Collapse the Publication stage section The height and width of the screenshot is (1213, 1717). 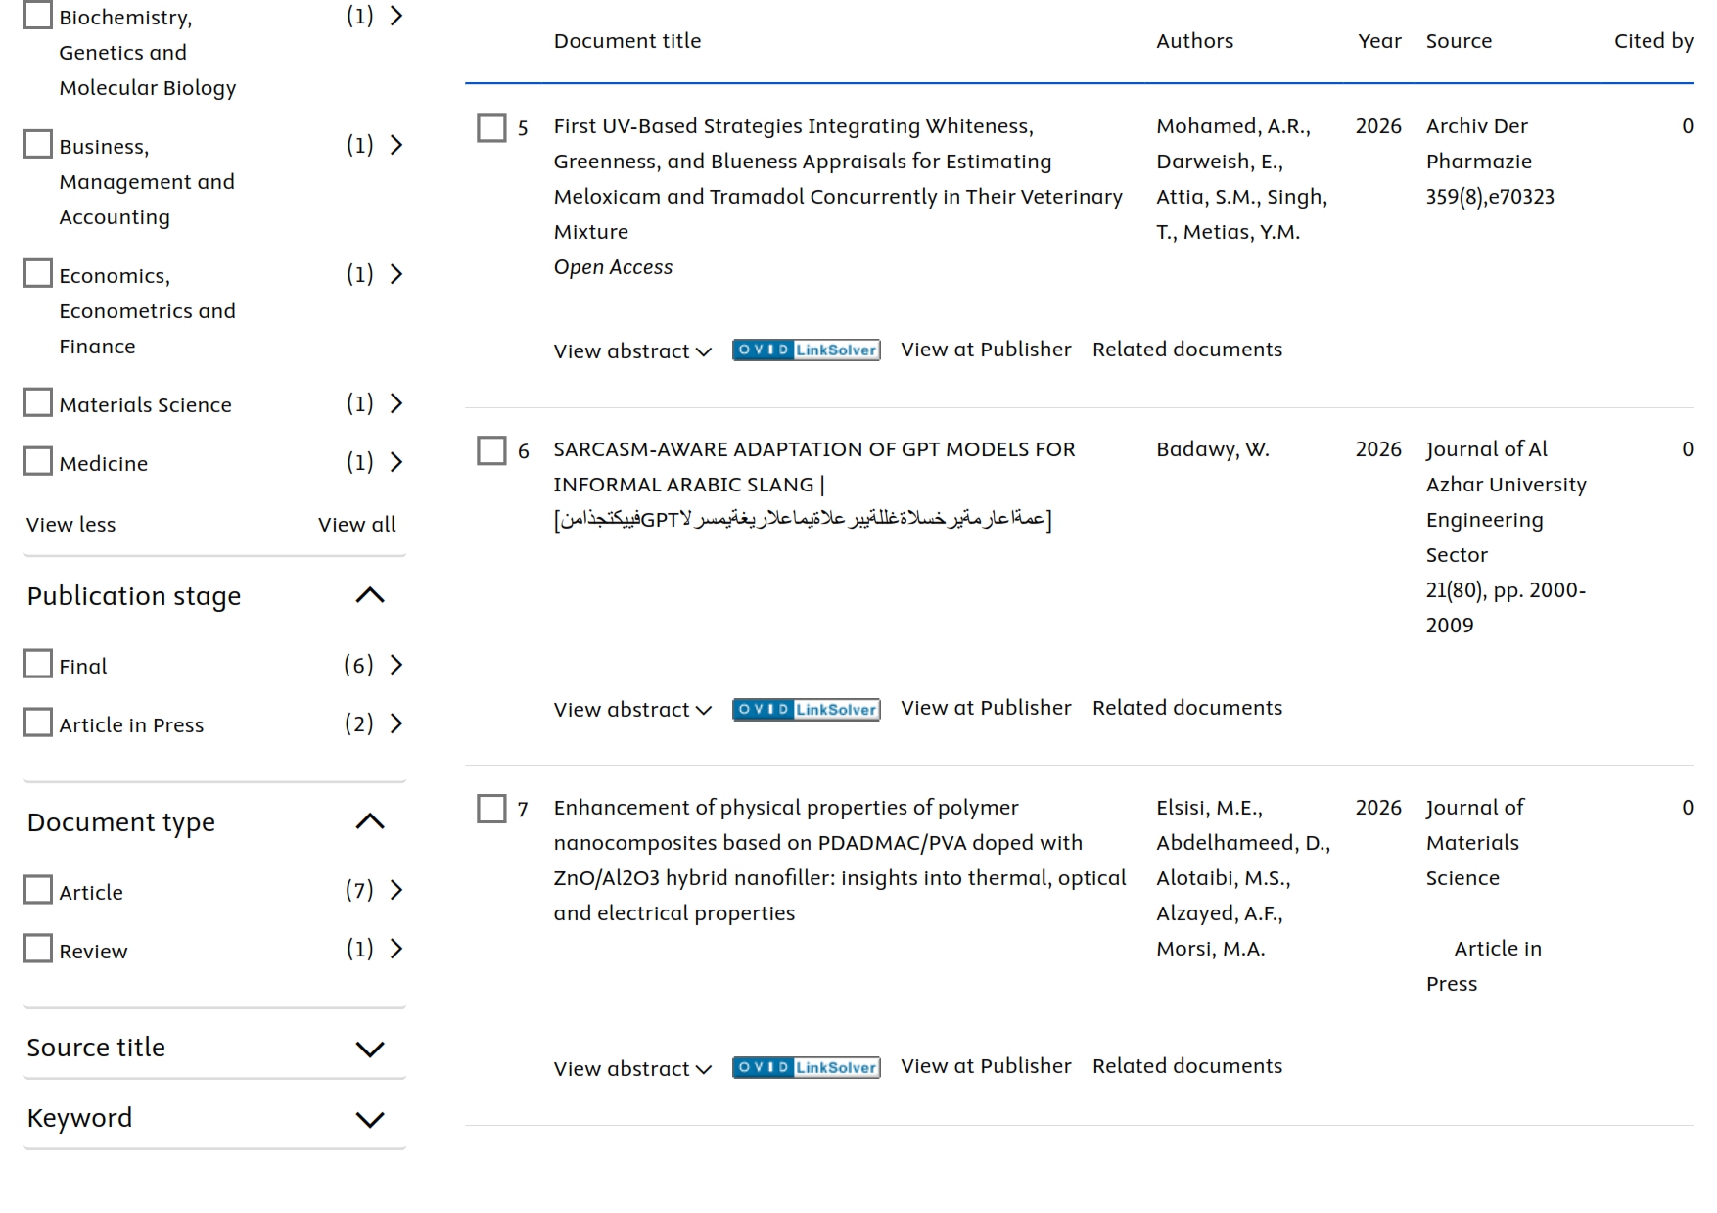pyautogui.click(x=370, y=595)
